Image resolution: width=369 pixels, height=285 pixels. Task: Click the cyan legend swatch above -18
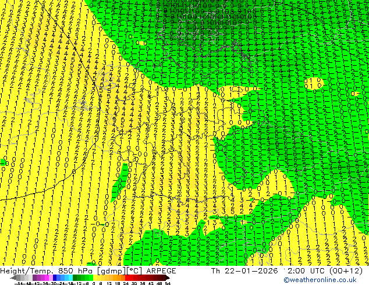tap(71, 277)
